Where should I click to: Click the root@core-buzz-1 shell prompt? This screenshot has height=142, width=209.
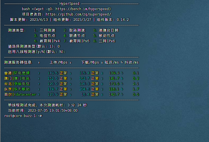pos(23,116)
